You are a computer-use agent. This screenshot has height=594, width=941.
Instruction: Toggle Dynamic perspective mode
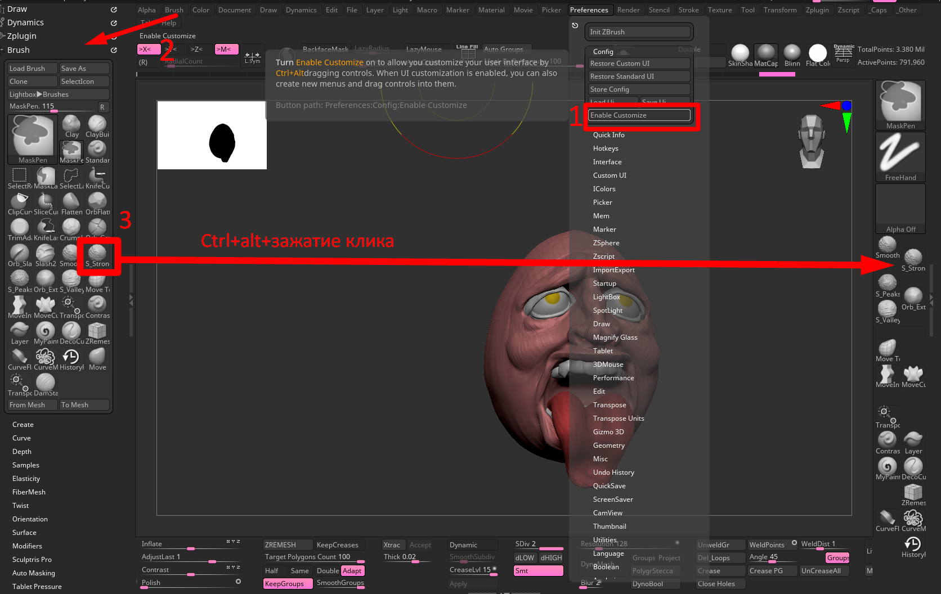843,54
